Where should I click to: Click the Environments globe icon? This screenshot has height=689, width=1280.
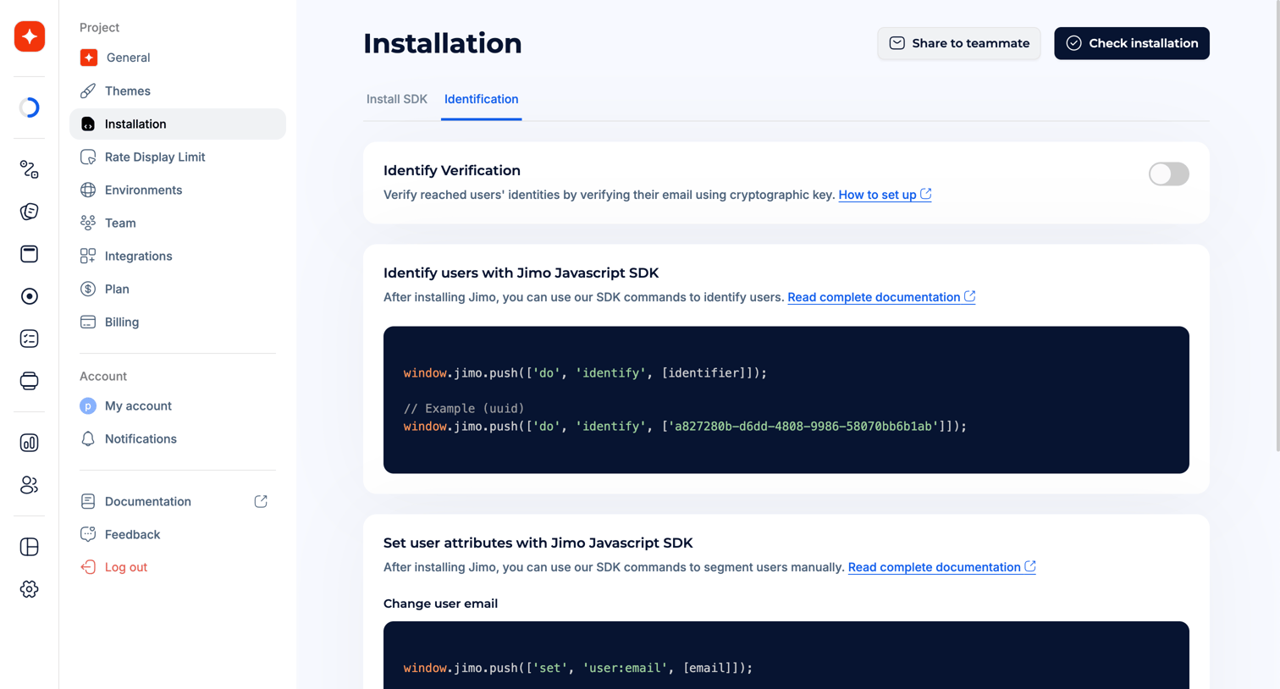pyautogui.click(x=88, y=190)
